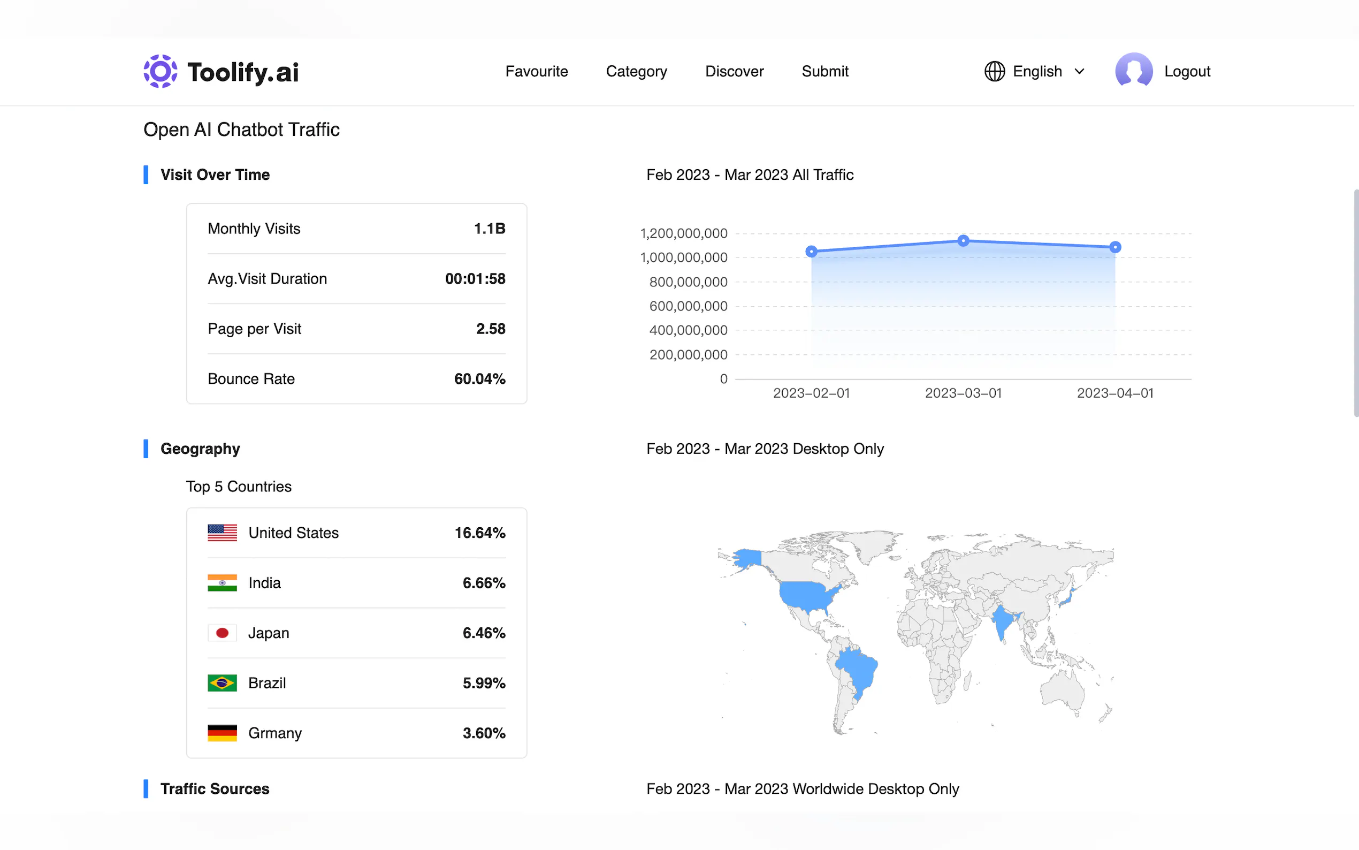The image size is (1359, 850).
Task: Select the 2023-02-01 chart data point
Action: (x=811, y=251)
